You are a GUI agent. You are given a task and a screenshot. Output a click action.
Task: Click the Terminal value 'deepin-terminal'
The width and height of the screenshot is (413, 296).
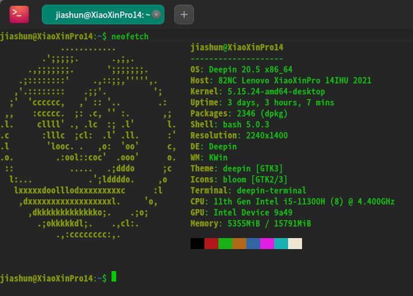(271, 191)
